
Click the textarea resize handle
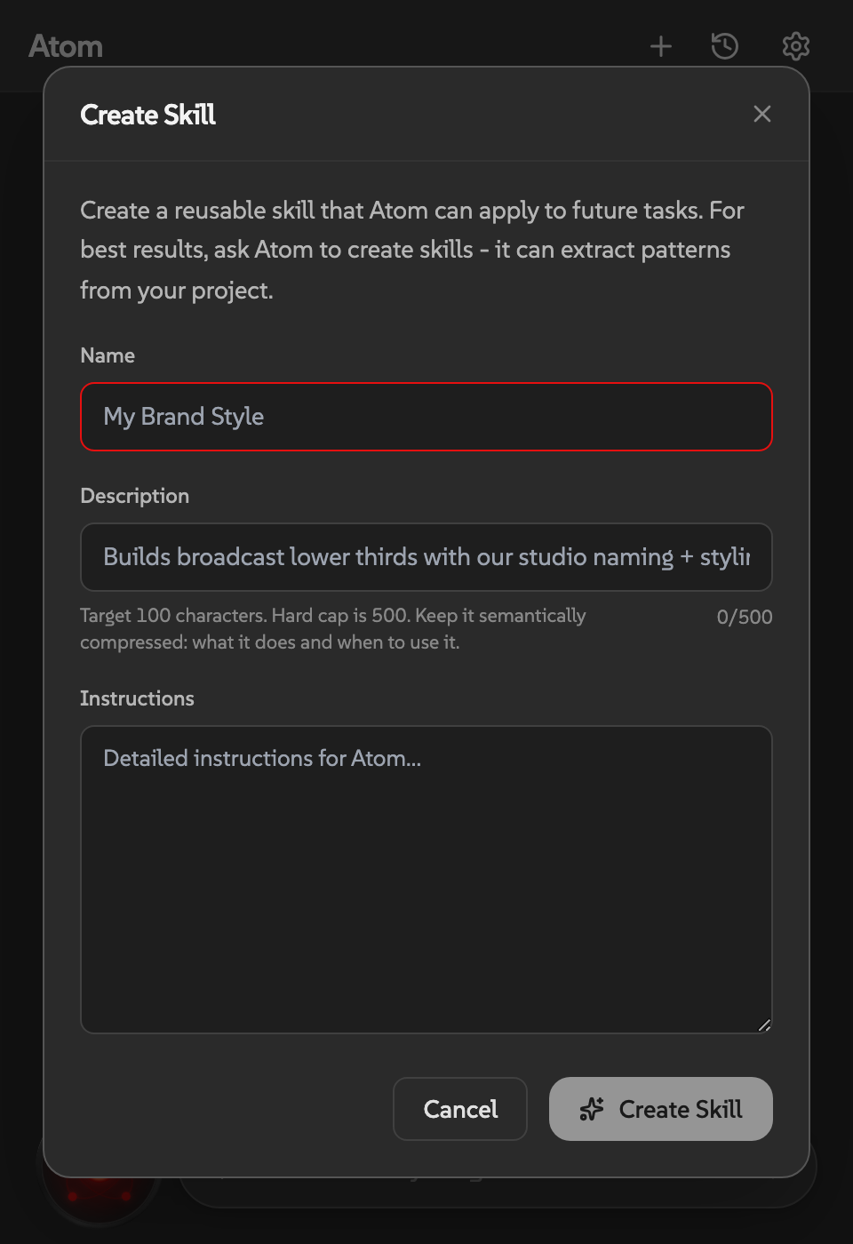coord(764,1026)
